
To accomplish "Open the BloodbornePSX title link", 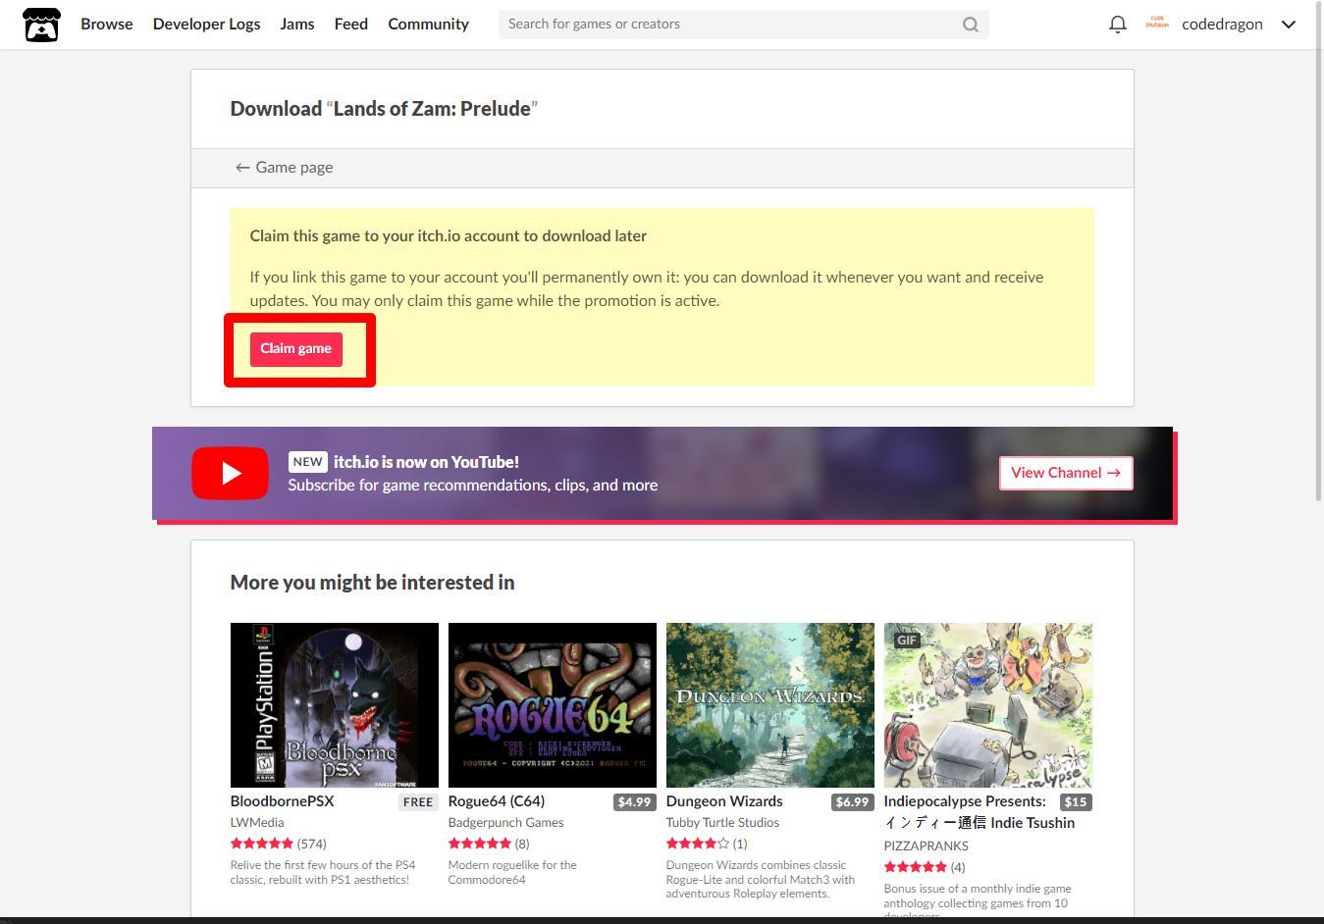I will coord(283,801).
